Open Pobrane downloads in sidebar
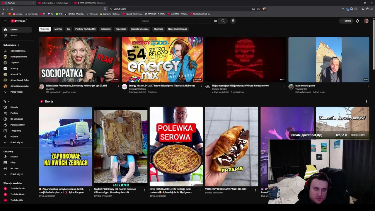The height and width of the screenshot is (211, 375). click(x=16, y=137)
